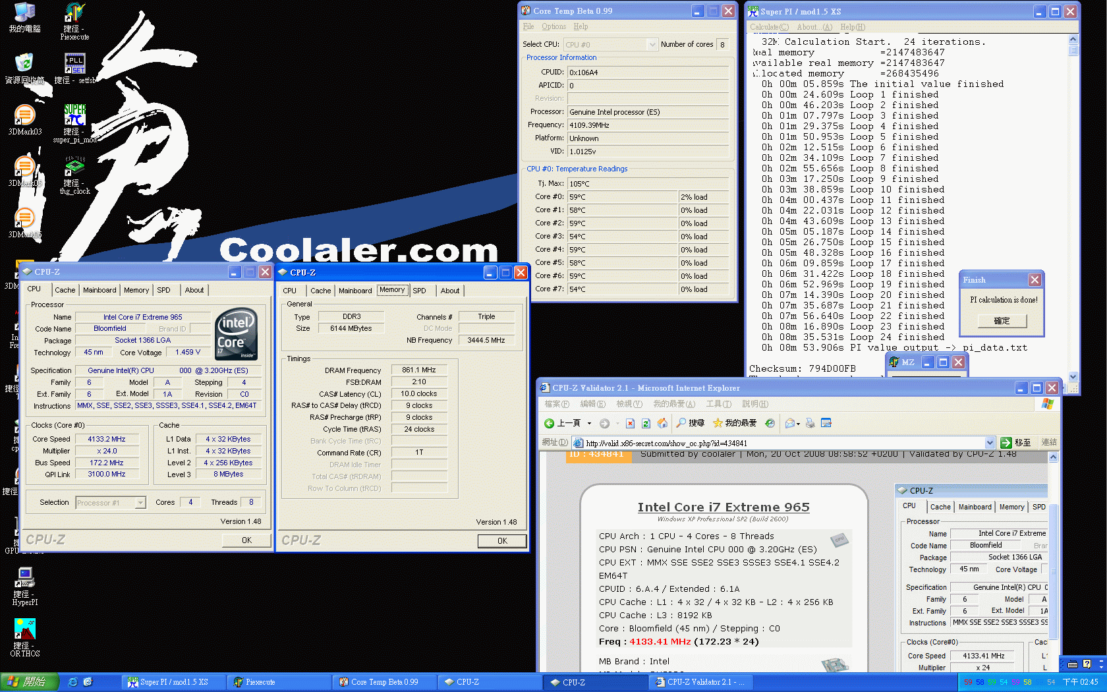Click the tray clock showing 02:45
Viewport: 1107px width, 692px height.
coord(1081,682)
